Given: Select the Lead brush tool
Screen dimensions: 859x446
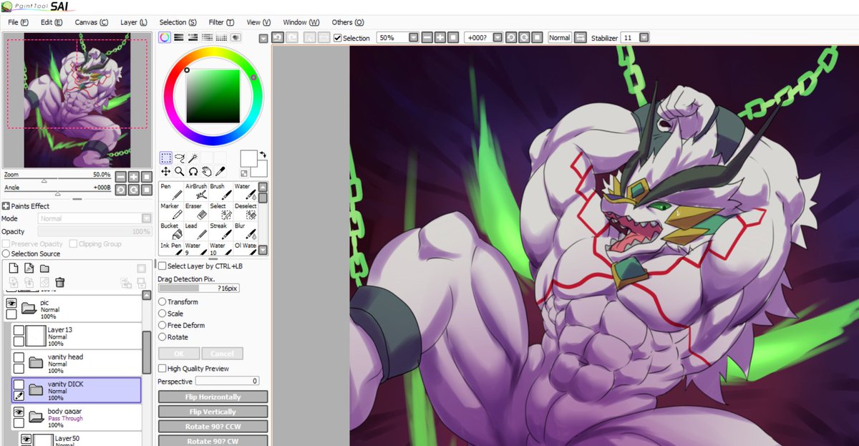Looking at the screenshot, I should (x=195, y=231).
